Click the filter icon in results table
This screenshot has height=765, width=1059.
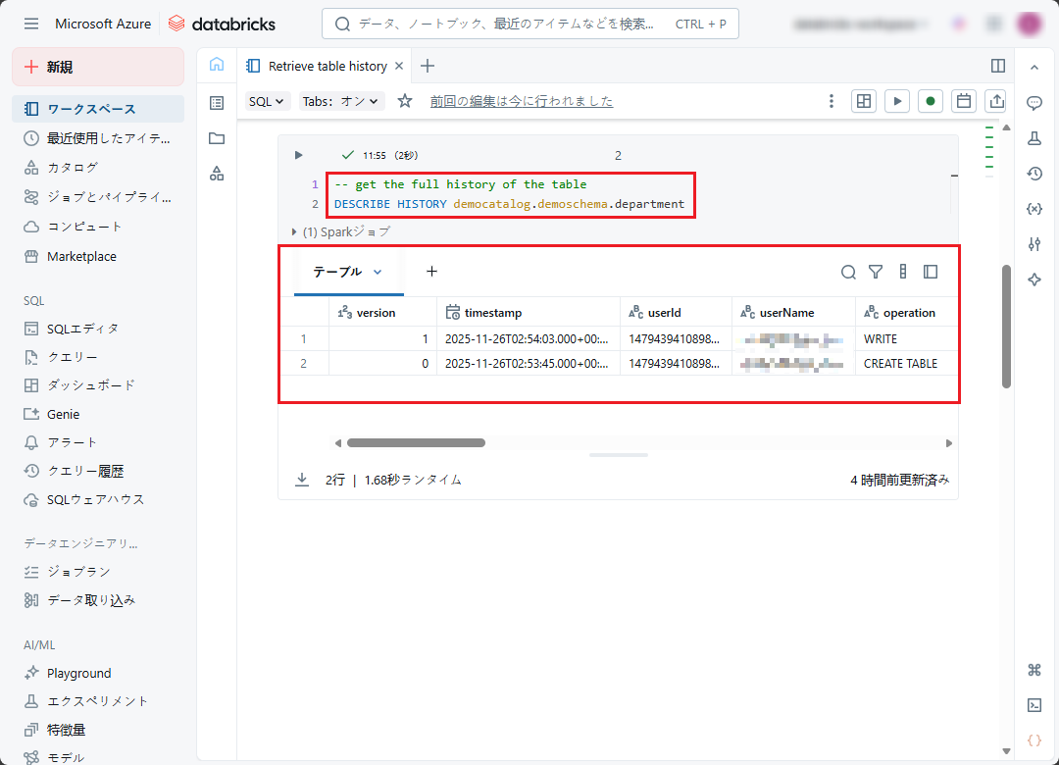876,272
